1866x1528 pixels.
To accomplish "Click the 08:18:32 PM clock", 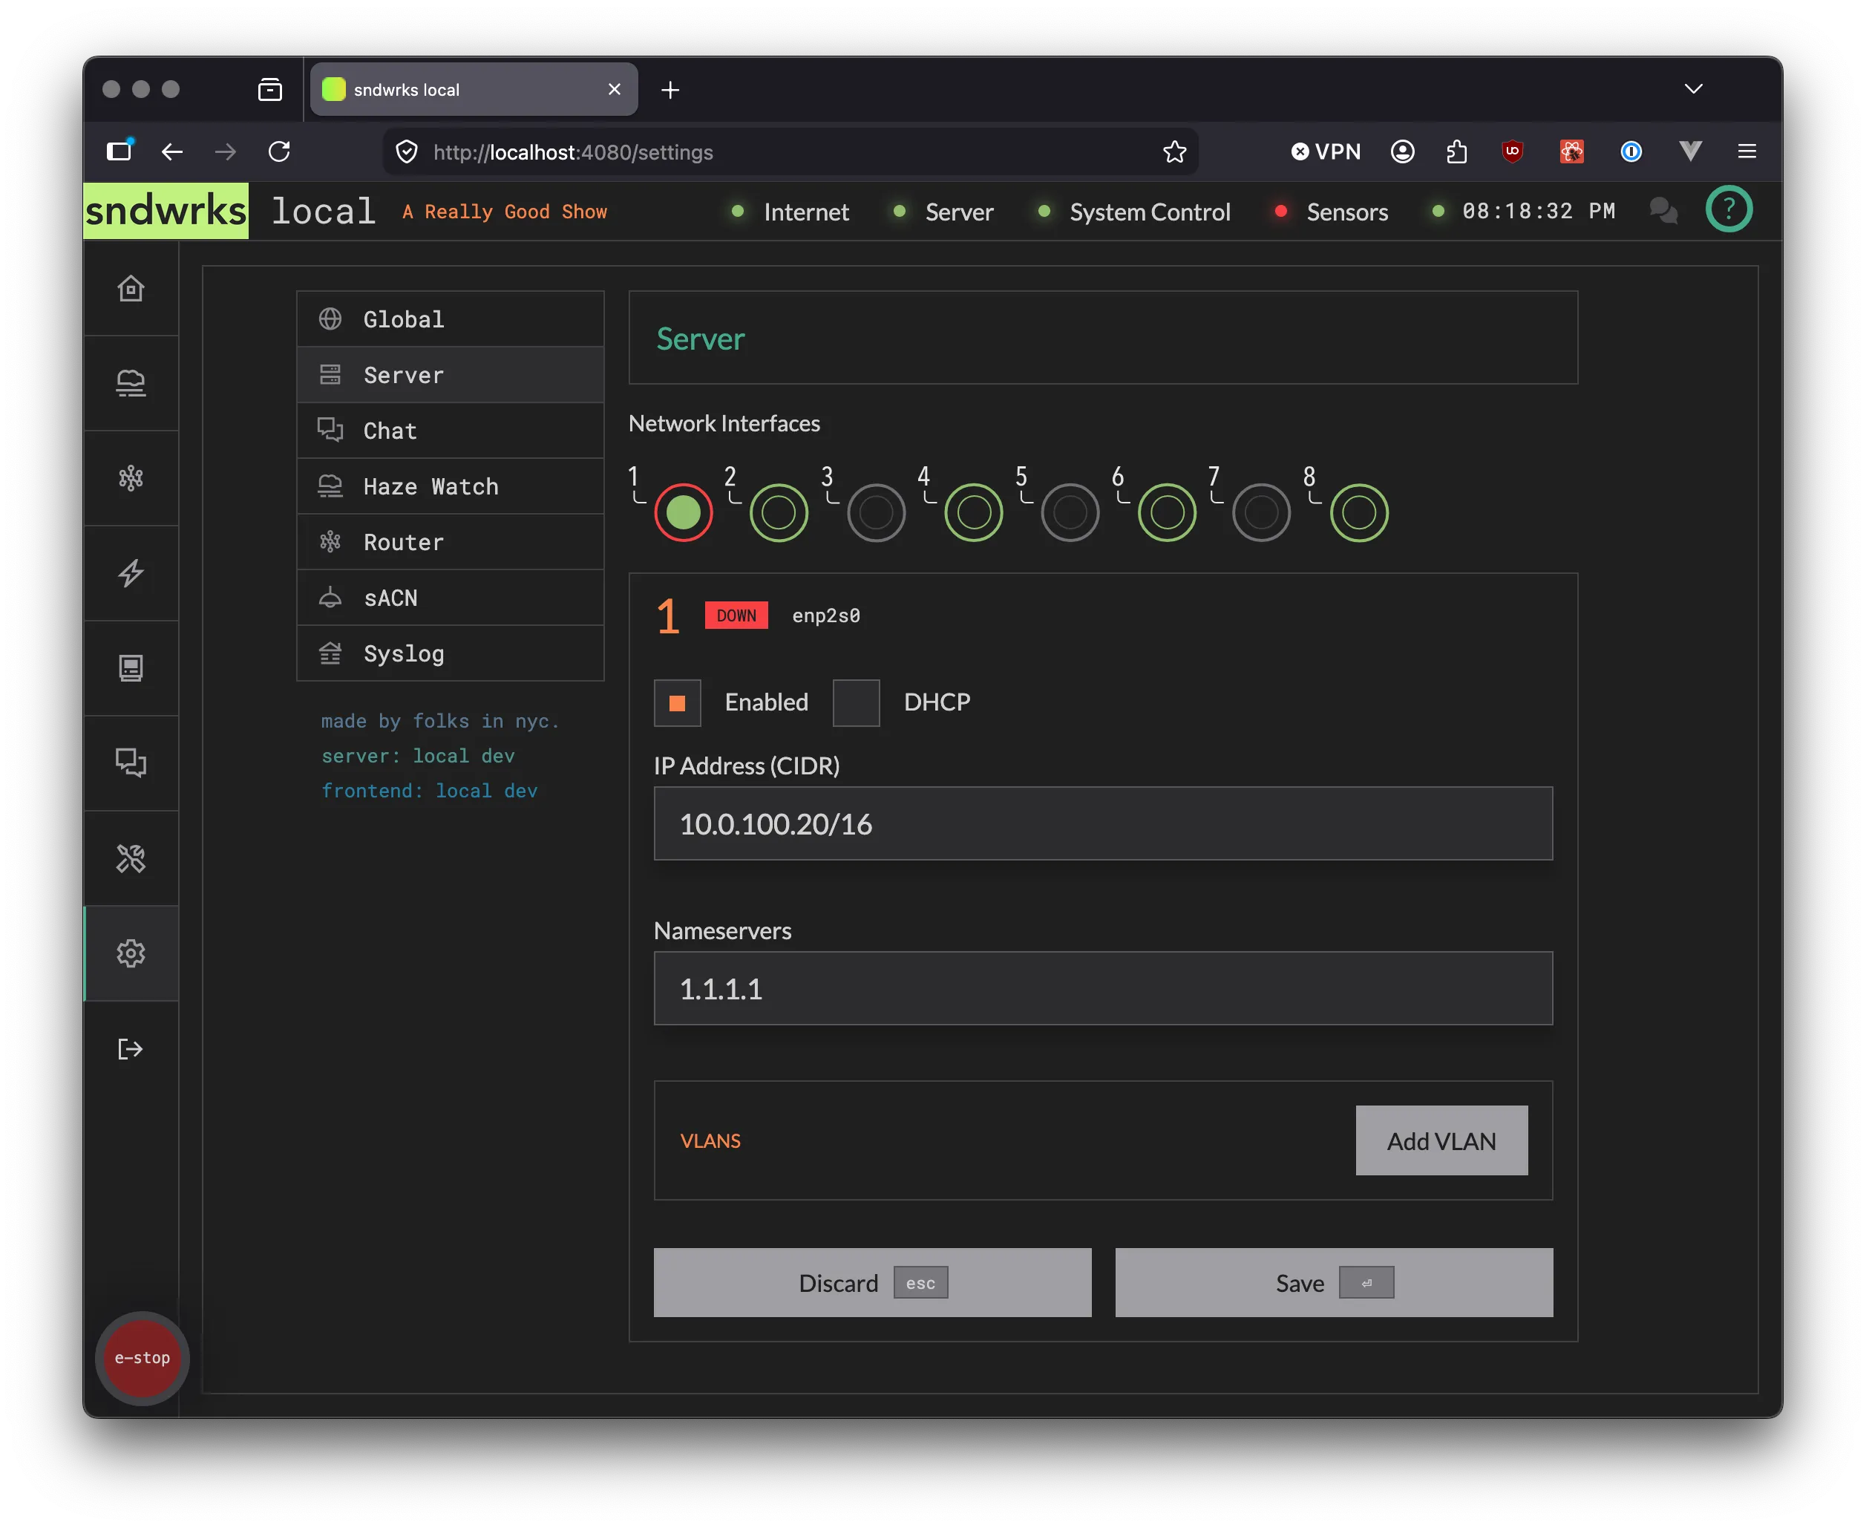I will coord(1539,212).
